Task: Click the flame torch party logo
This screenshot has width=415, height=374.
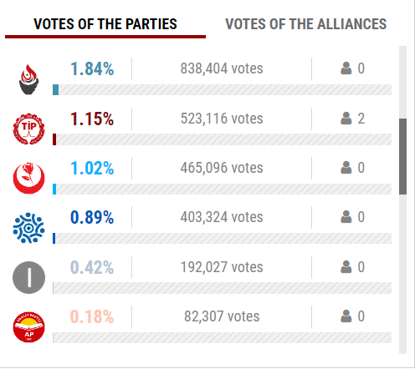Action: coord(28,79)
